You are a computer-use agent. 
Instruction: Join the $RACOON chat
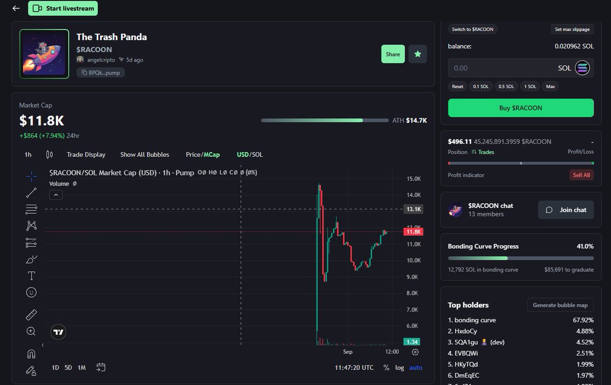click(566, 210)
